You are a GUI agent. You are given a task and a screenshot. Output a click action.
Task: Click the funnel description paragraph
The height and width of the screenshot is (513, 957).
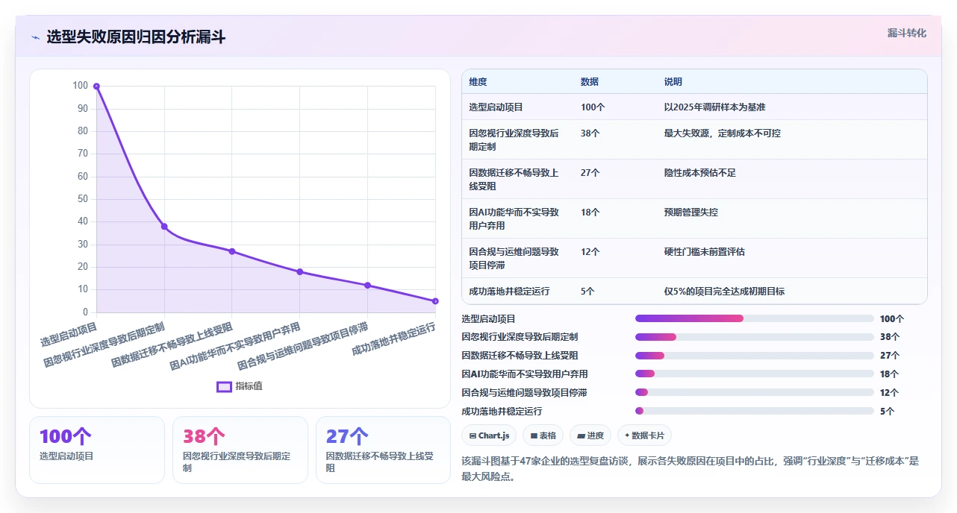(x=691, y=469)
